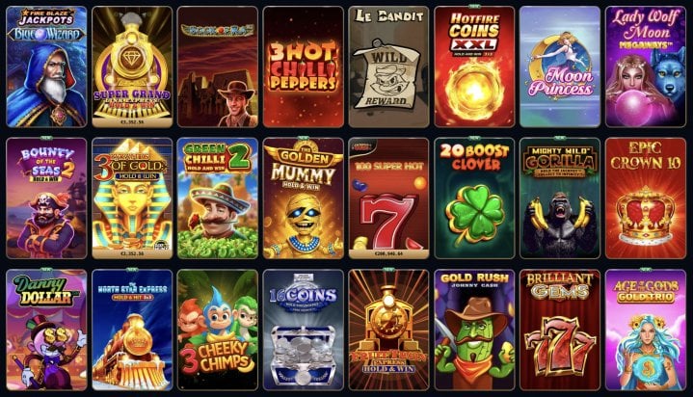Viewport: 693px width, 397px height.
Task: Launch the 3 Hot Chilli Peppers slot
Action: [x=304, y=66]
